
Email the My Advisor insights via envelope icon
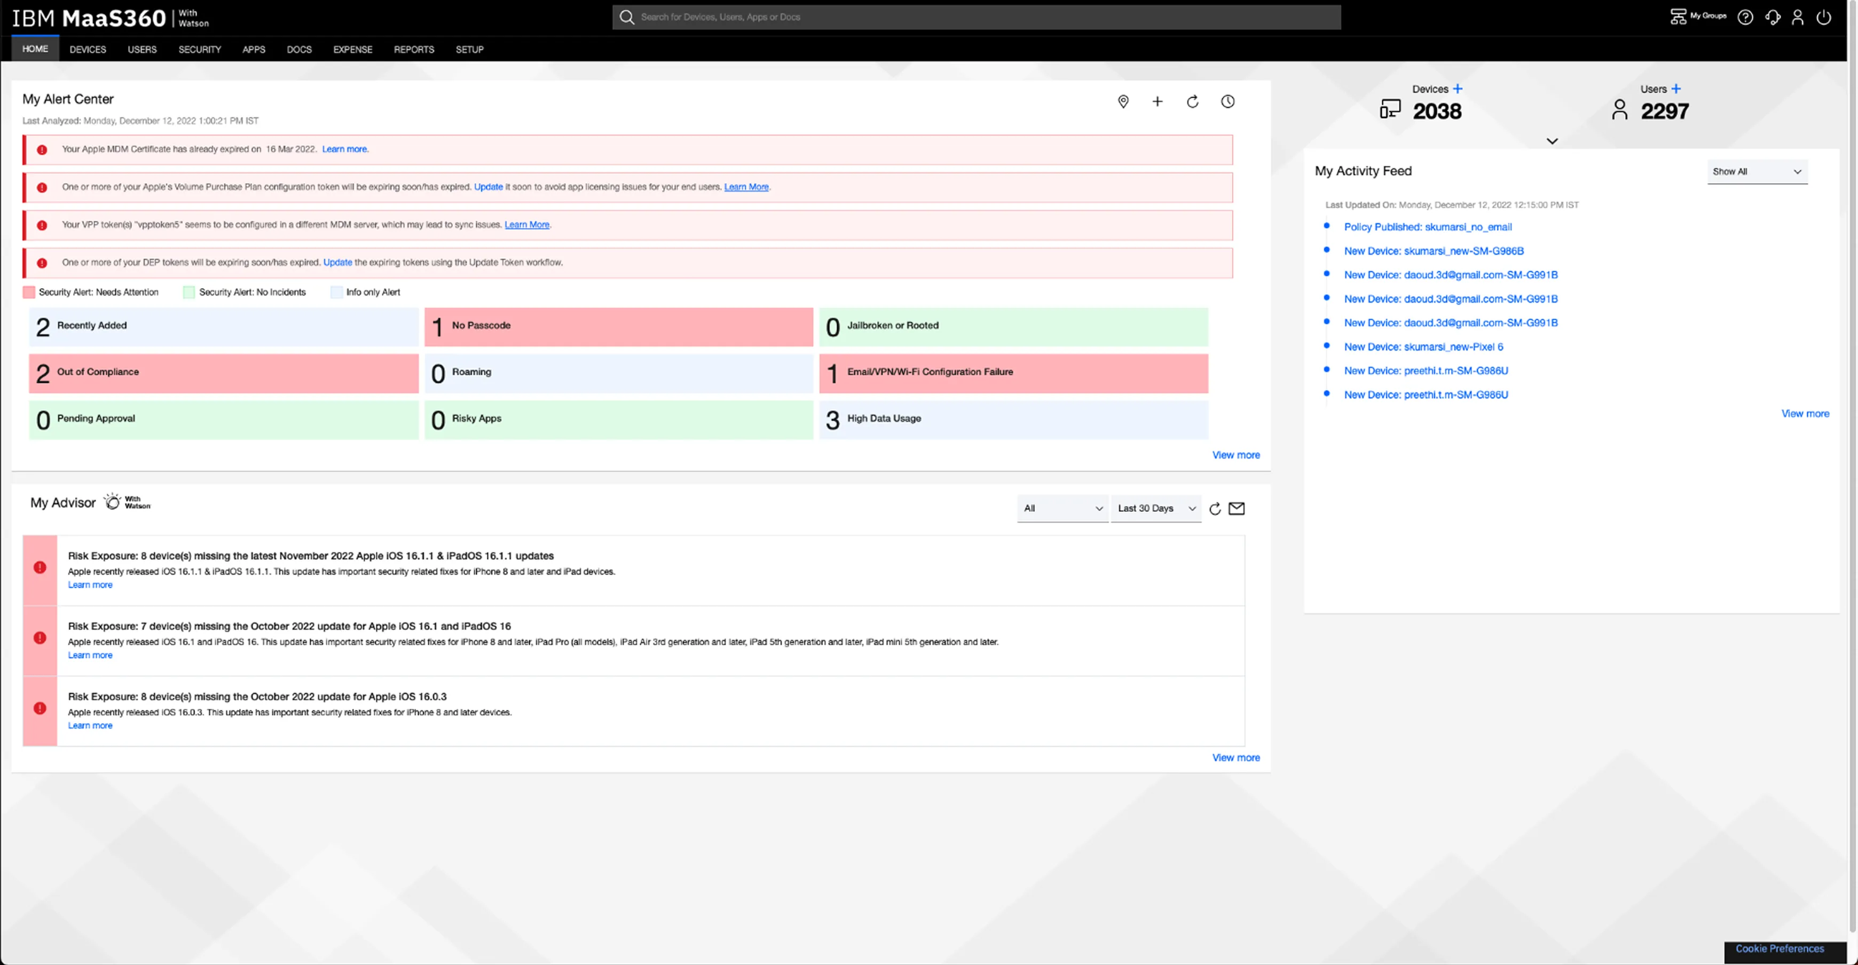pos(1236,509)
